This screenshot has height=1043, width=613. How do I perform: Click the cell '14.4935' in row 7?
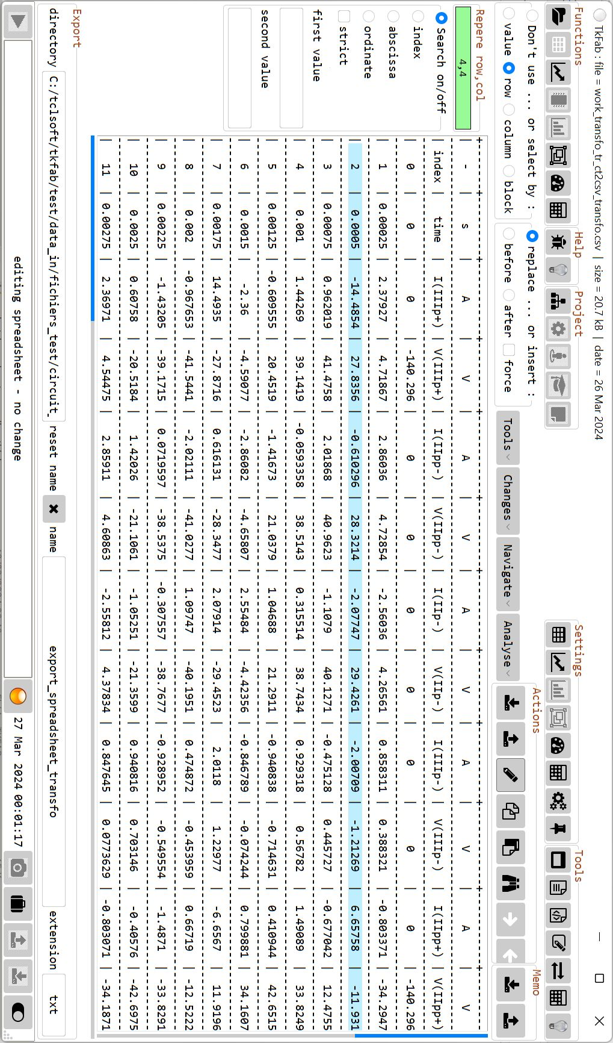point(217,299)
